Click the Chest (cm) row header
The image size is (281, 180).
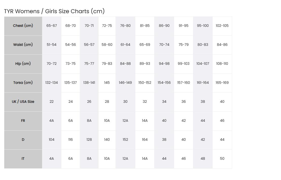pos(23,26)
